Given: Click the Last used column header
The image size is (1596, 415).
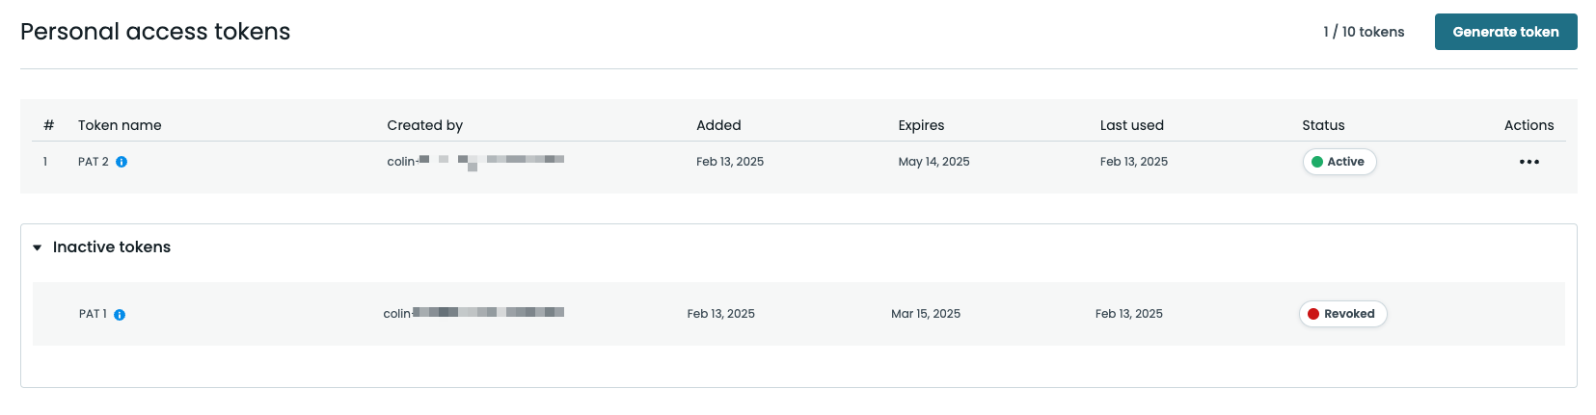Looking at the screenshot, I should click(x=1131, y=125).
